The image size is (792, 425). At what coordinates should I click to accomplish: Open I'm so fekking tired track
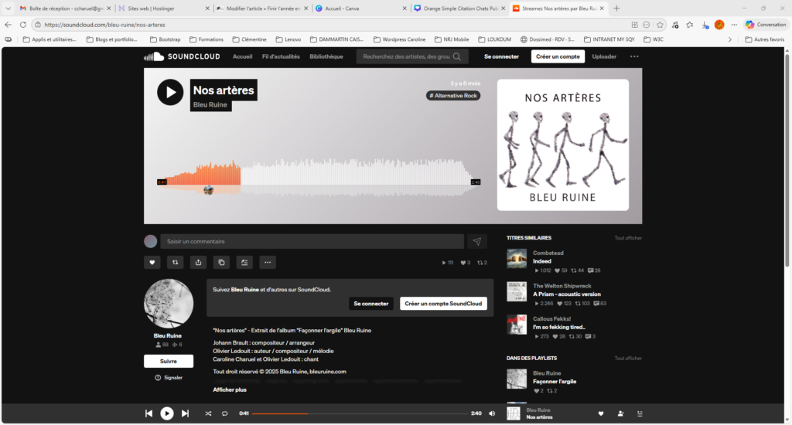click(559, 327)
